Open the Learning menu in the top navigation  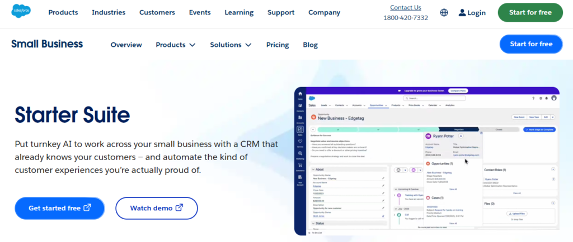point(239,12)
